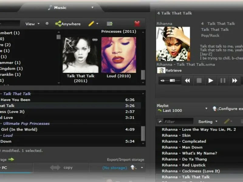Open the Last 1000 playlist dropdown
Viewport: 243px width, 182px height.
point(206,109)
